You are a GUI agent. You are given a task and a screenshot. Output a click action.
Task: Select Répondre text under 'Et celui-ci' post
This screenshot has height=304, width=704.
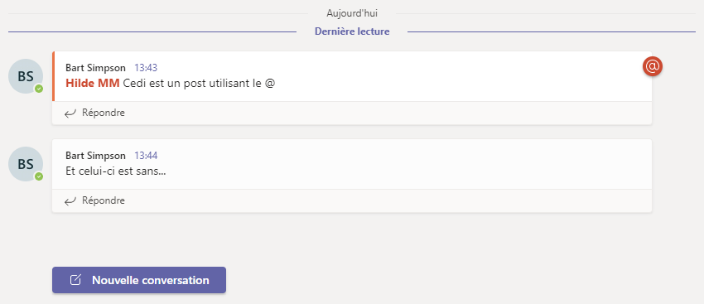104,200
